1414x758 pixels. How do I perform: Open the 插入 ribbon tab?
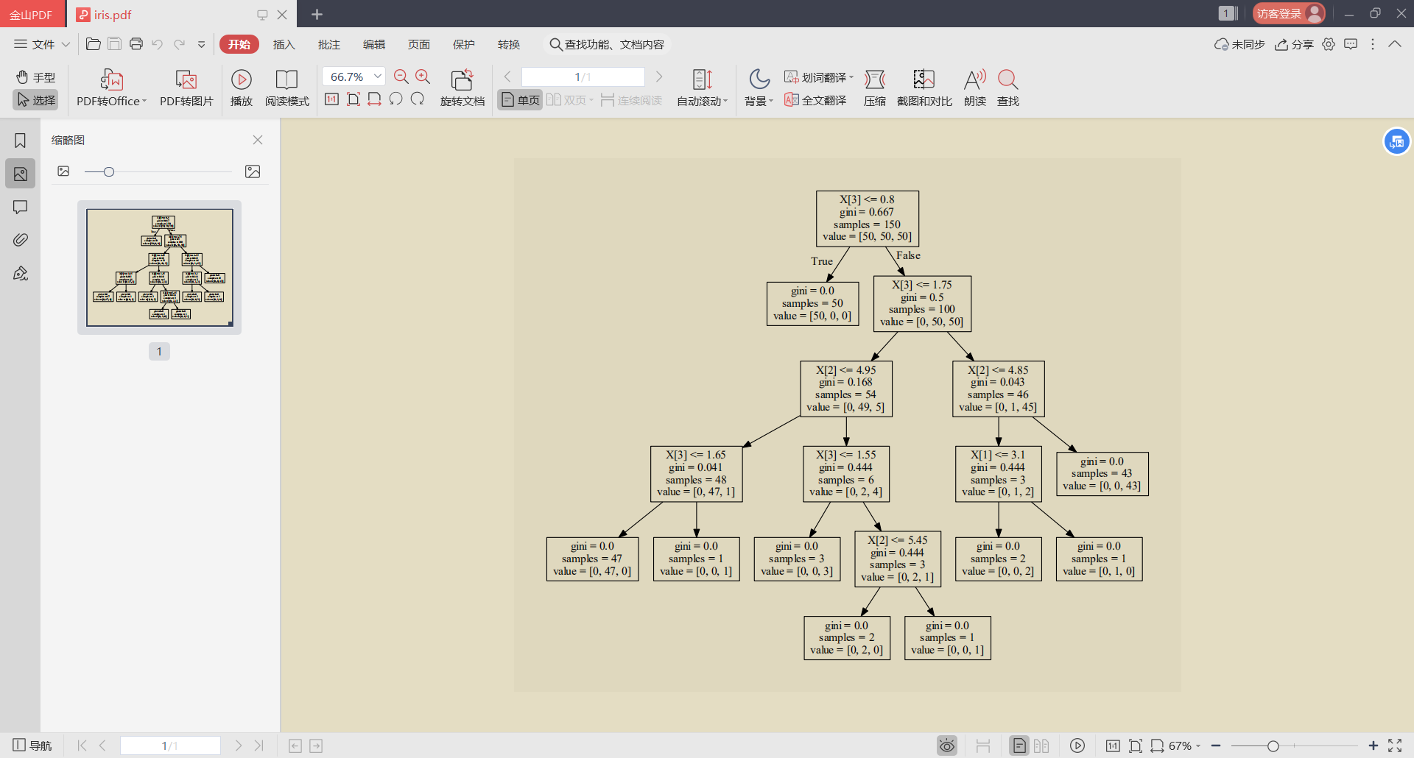coord(284,44)
